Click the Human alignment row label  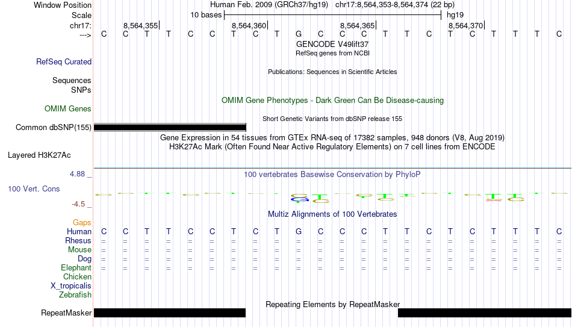pos(79,232)
